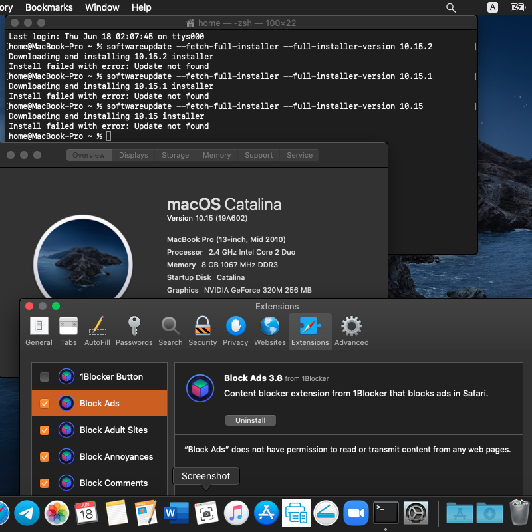Select Block Annoyances extension row
532x532 pixels.
(99, 457)
